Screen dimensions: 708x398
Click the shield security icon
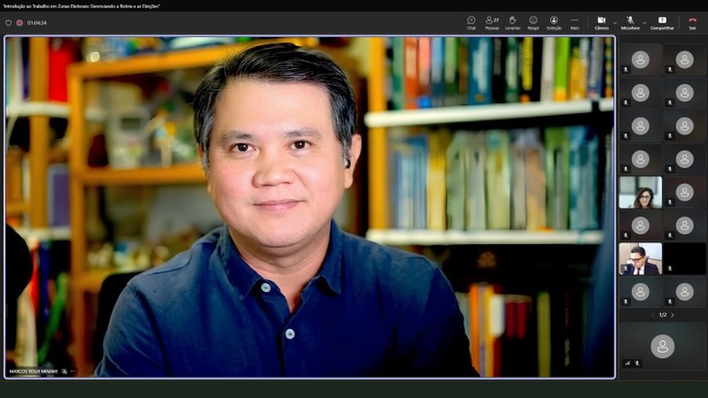pos(8,22)
